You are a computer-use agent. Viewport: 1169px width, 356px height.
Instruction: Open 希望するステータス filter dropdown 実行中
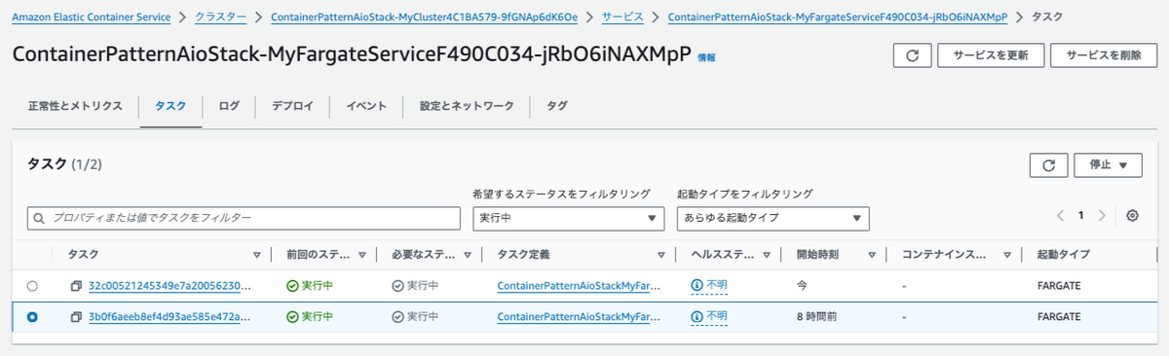pos(568,218)
